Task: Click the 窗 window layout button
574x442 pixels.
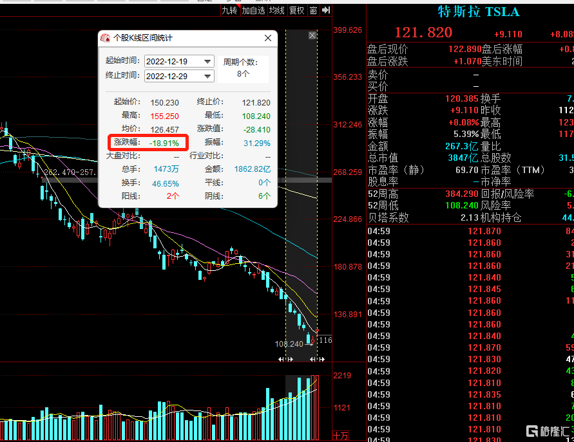Action: tap(313, 10)
